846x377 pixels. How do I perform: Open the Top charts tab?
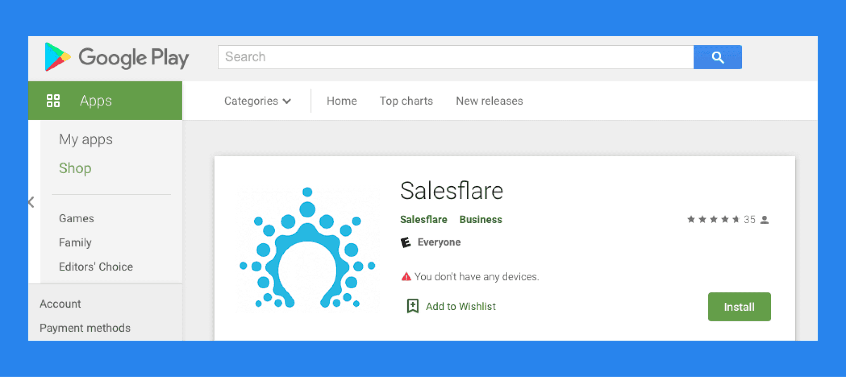pyautogui.click(x=406, y=101)
